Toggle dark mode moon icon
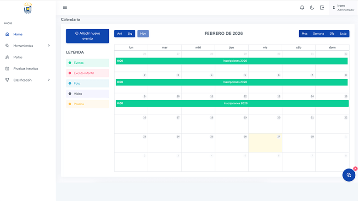The width and height of the screenshot is (358, 201). [x=312, y=7]
